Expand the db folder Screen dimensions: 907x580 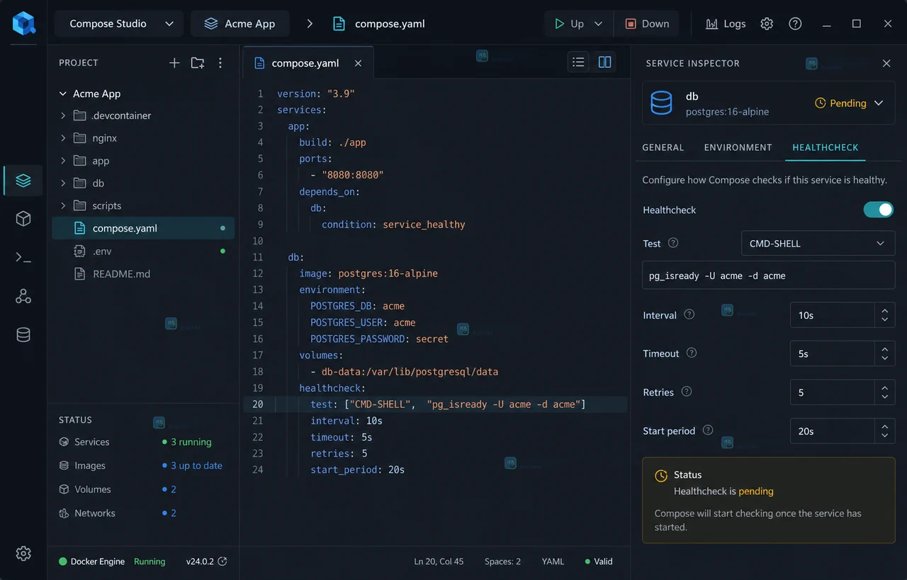pos(62,183)
